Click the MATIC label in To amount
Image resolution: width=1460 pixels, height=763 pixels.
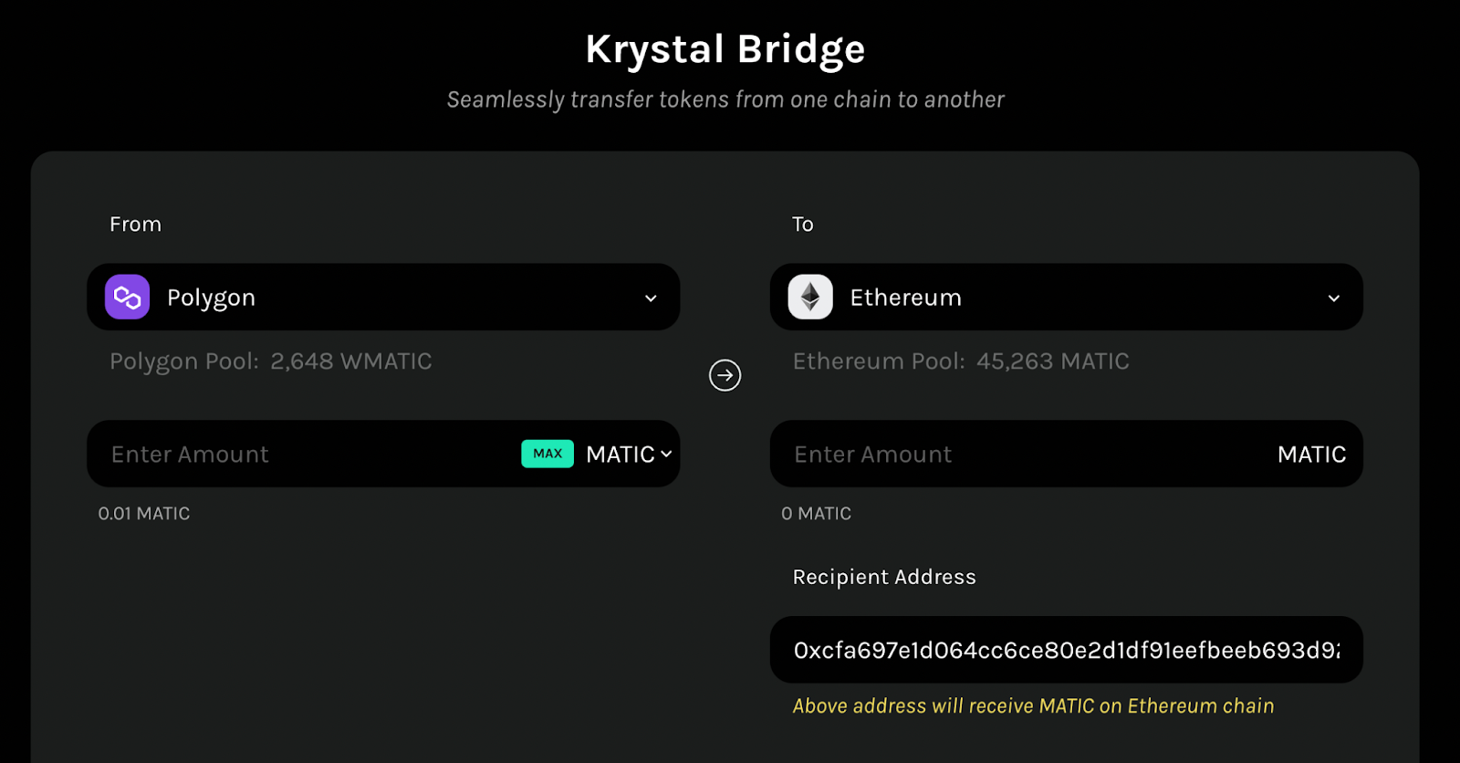[1311, 455]
